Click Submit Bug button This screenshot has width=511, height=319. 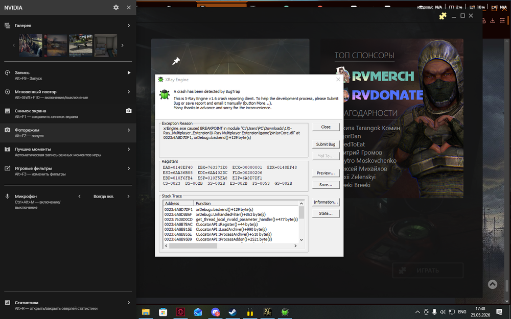pos(326,144)
